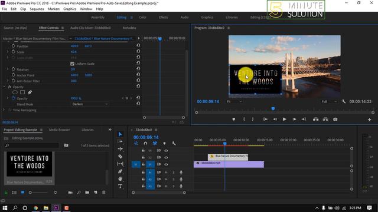The height and width of the screenshot is (212, 378).
Task: Step back one frame
Action: (x=275, y=119)
